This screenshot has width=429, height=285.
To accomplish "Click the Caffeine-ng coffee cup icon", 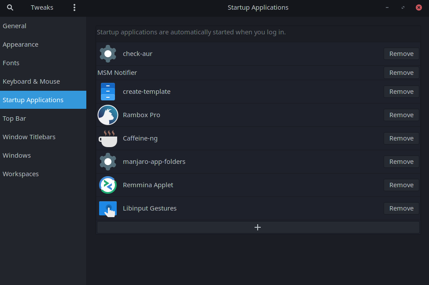I will (108, 138).
